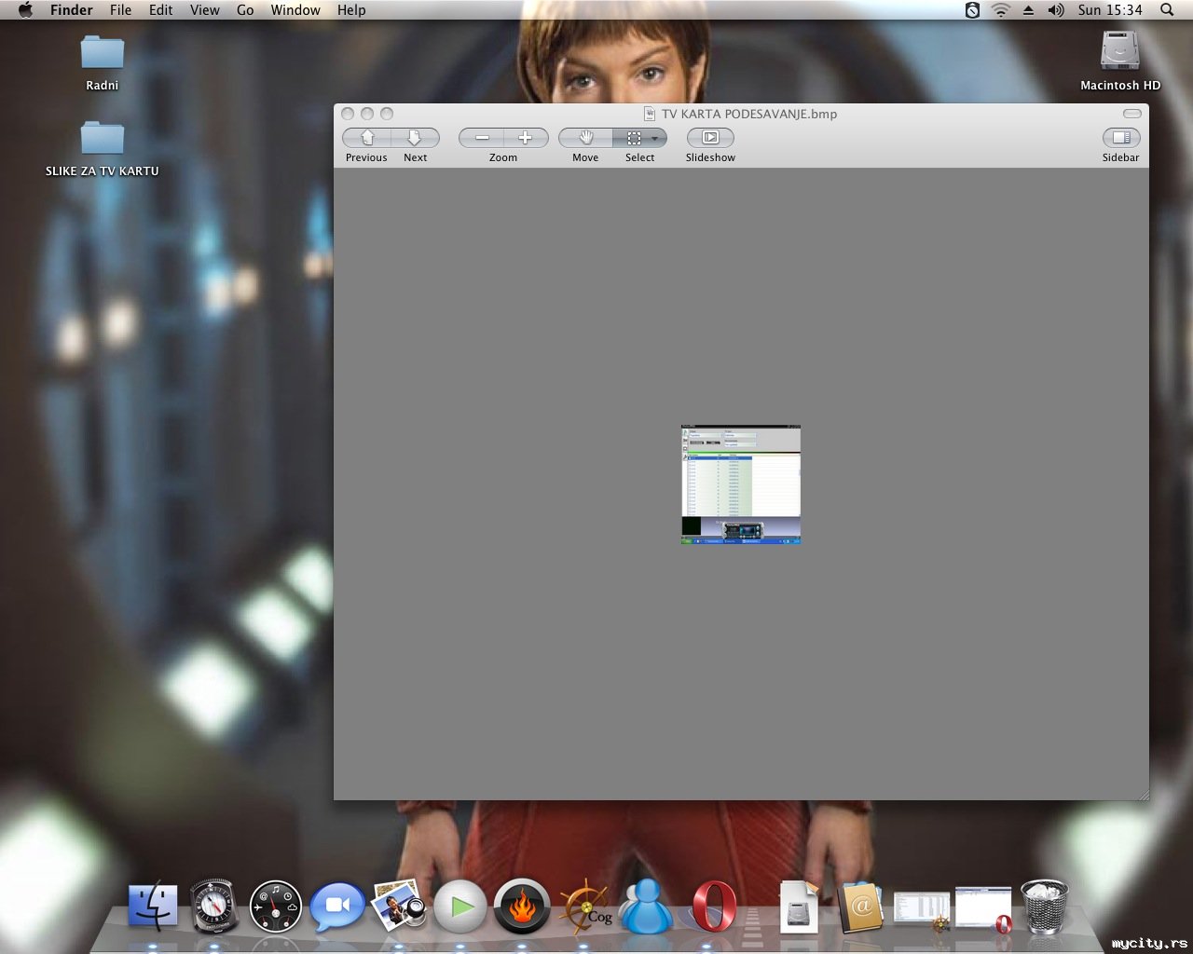The image size is (1193, 954).
Task: Open the Trash in the Dock
Action: click(x=1044, y=906)
